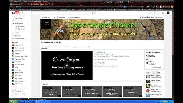Image resolution: width=183 pixels, height=103 pixels.
Task: Click the upload video button in header
Action: click(154, 13)
